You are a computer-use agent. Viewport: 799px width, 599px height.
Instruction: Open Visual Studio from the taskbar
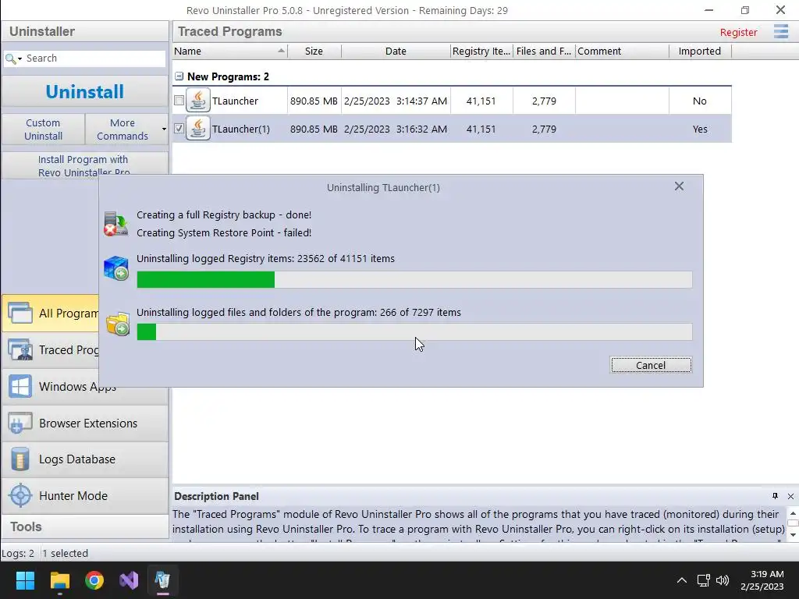coord(129,580)
